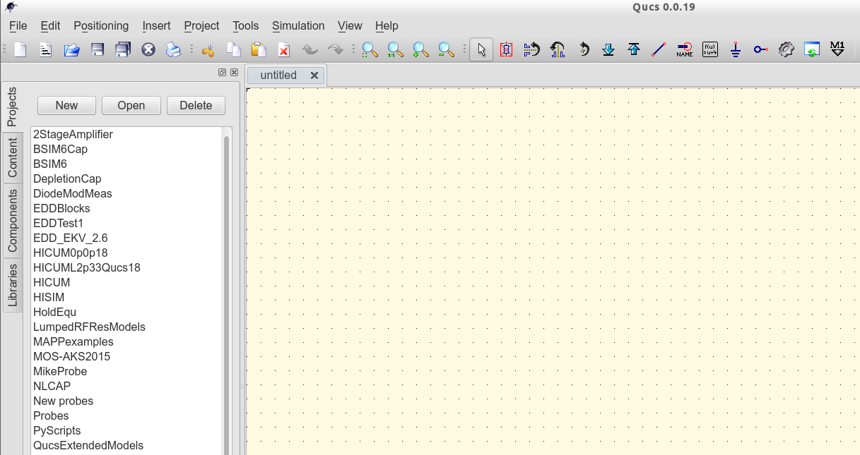Toggle deactivate/activate component tool

point(506,49)
